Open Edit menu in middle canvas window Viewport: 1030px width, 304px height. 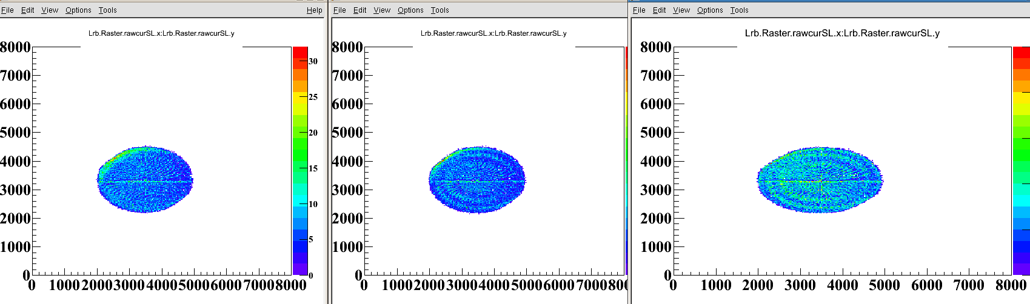tap(360, 10)
